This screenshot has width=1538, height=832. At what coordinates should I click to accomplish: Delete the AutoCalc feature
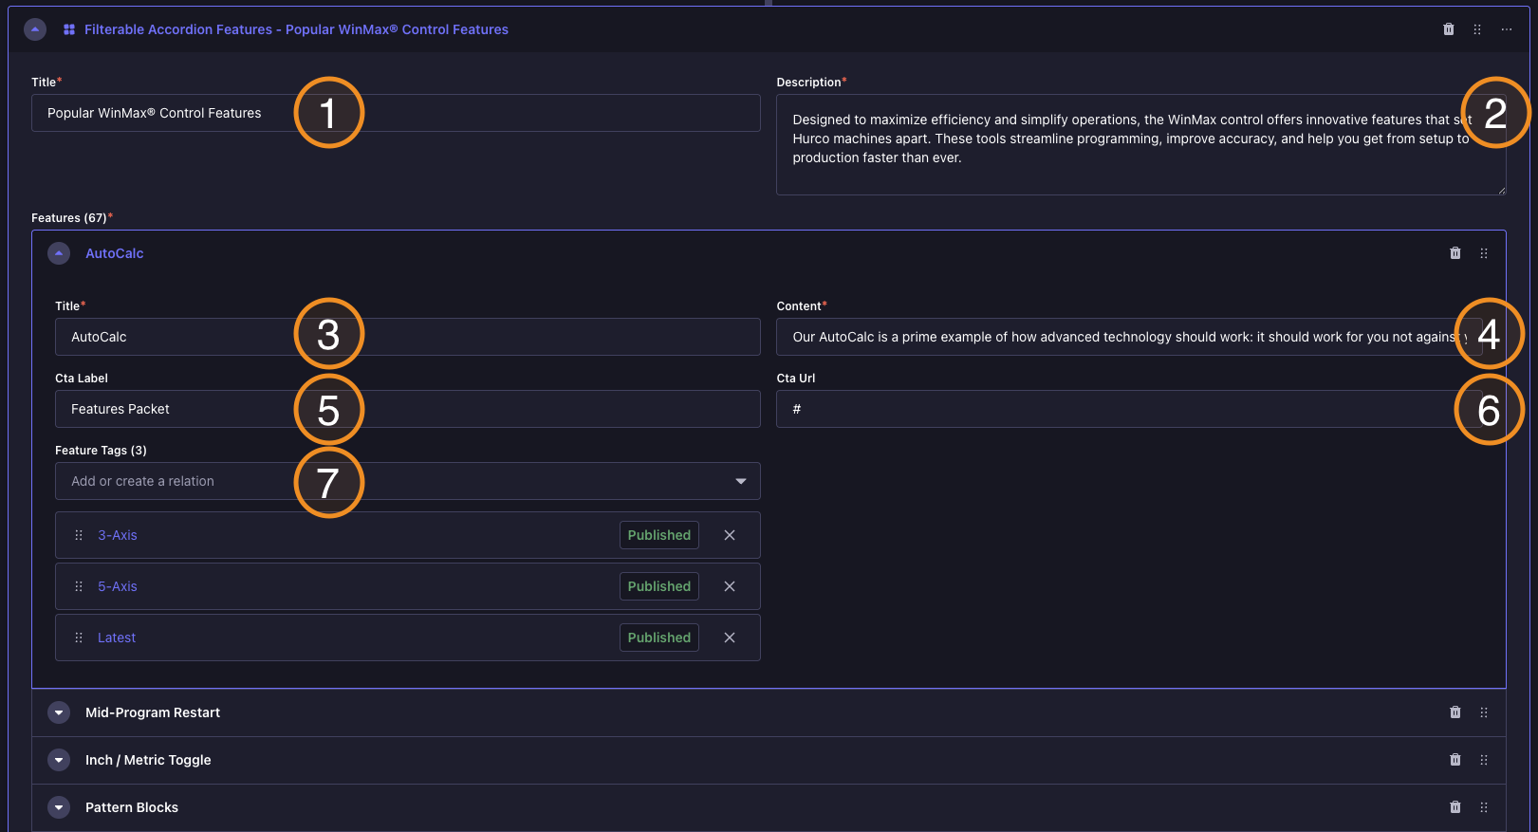(1455, 253)
